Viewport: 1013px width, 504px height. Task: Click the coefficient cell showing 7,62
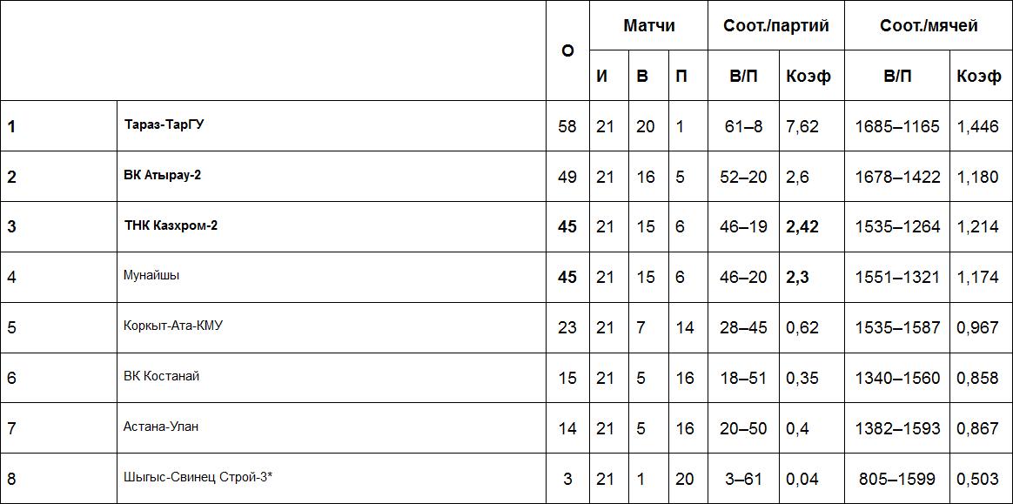[802, 126]
